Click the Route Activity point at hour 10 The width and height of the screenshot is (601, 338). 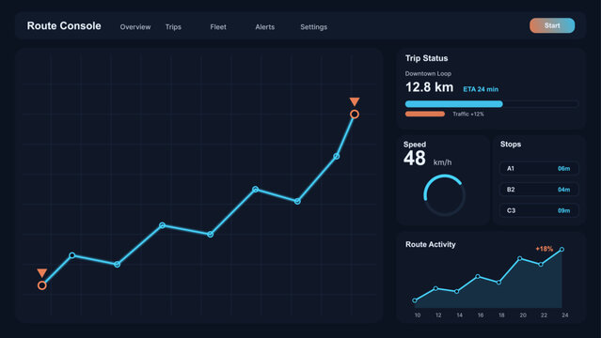tap(415, 300)
